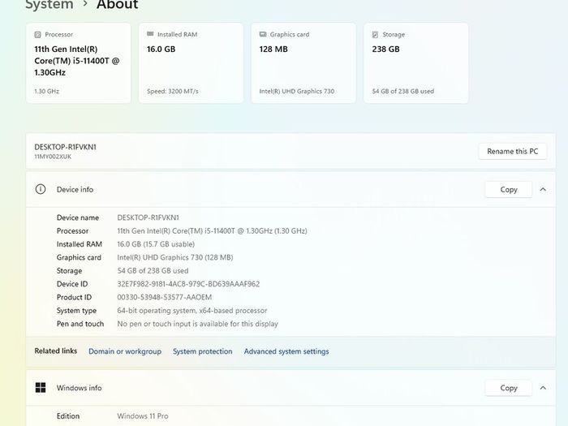
Task: Rename this PC button
Action: coord(512,152)
